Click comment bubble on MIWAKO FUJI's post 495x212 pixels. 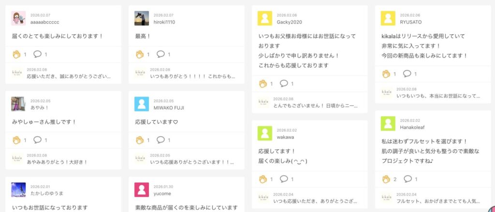pos(160,140)
